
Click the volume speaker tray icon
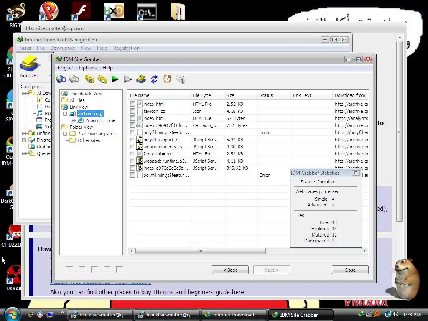[396, 314]
